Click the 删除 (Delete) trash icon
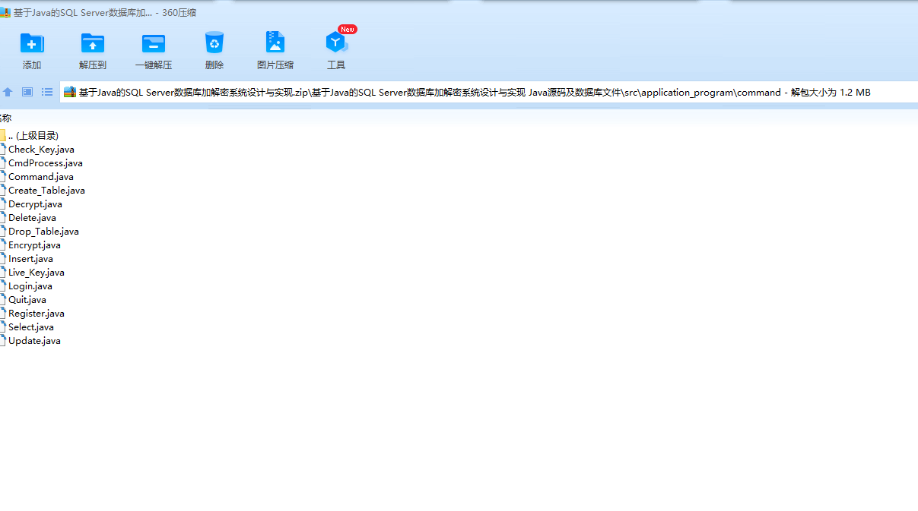The width and height of the screenshot is (918, 511). [214, 43]
